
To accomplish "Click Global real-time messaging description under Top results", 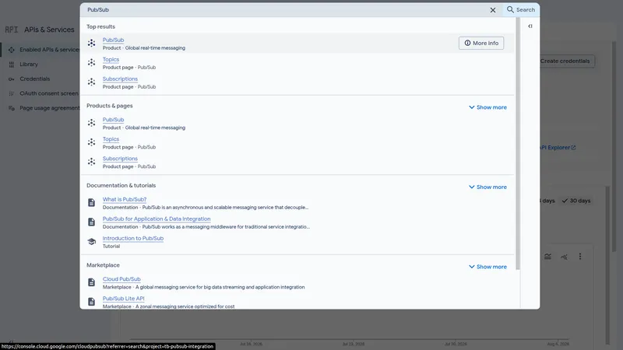I will point(155,48).
